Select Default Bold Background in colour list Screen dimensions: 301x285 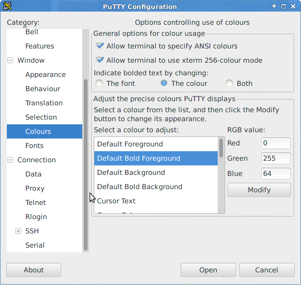coord(156,186)
